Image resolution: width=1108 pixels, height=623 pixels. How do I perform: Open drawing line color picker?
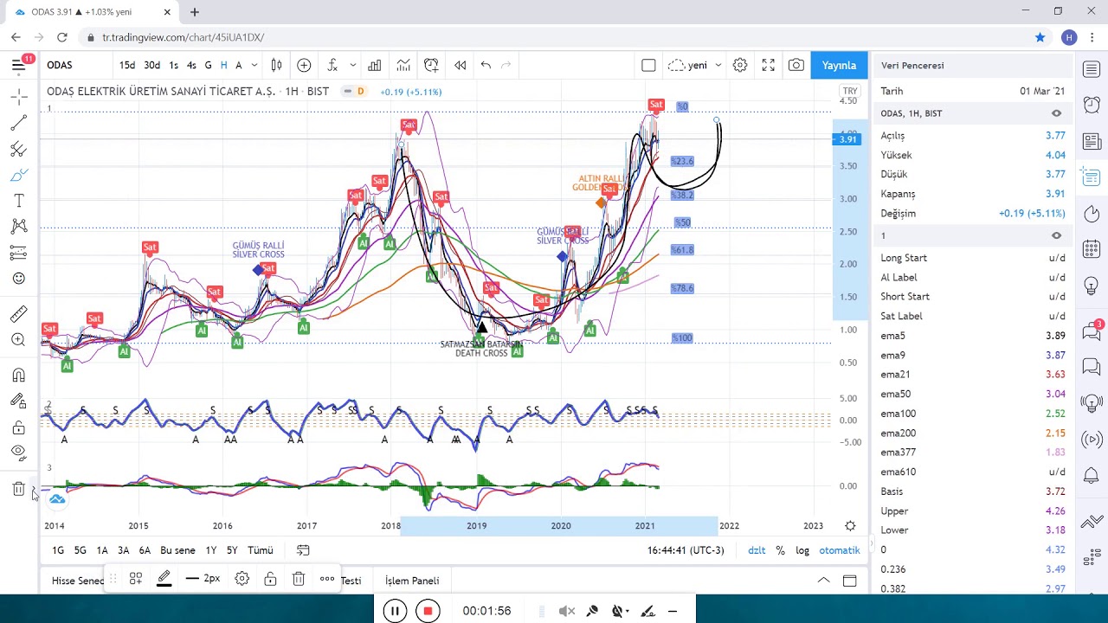coord(164,579)
